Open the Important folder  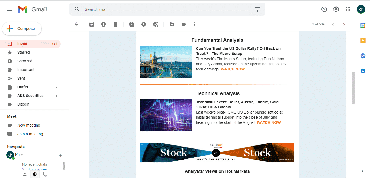(30, 70)
